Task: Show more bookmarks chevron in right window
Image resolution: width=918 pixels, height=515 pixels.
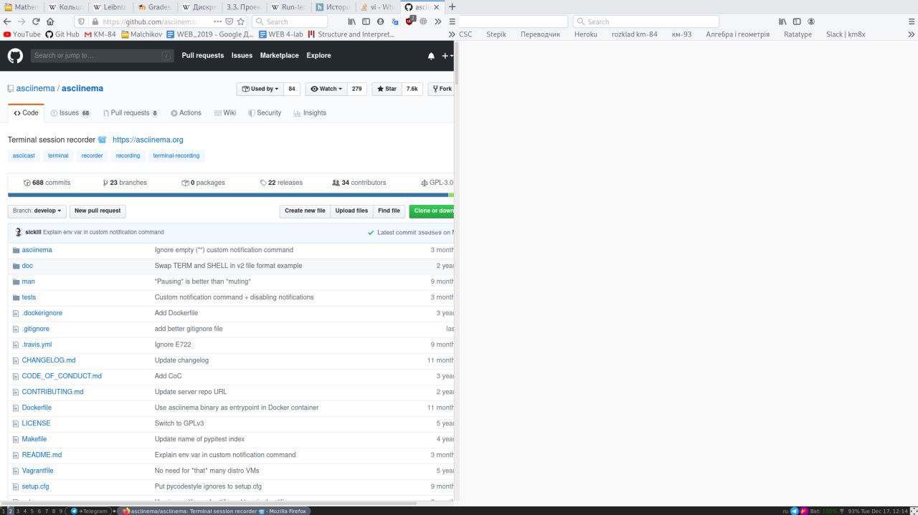Action: pyautogui.click(x=911, y=34)
